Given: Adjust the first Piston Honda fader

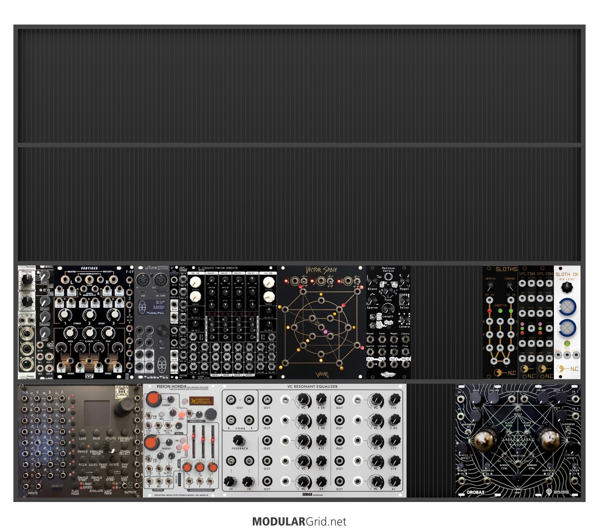Looking at the screenshot, I should point(193,441).
